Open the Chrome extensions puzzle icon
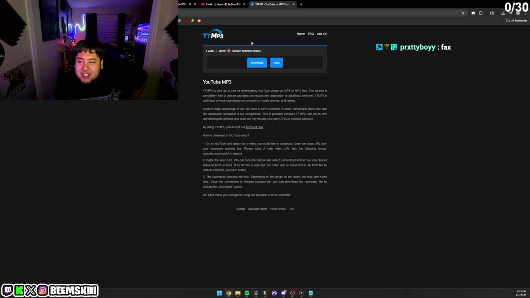Screen dimensions: 530x298 [481, 13]
